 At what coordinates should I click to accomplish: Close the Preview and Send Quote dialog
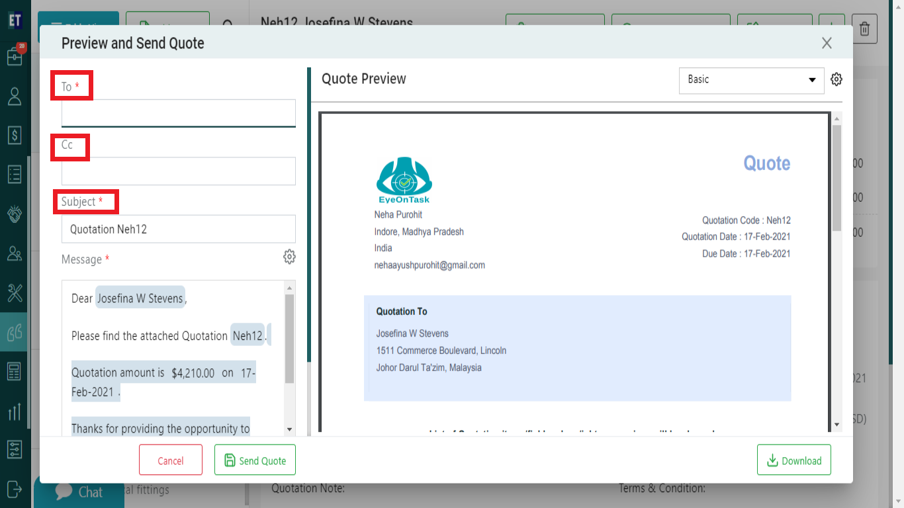[x=827, y=43]
